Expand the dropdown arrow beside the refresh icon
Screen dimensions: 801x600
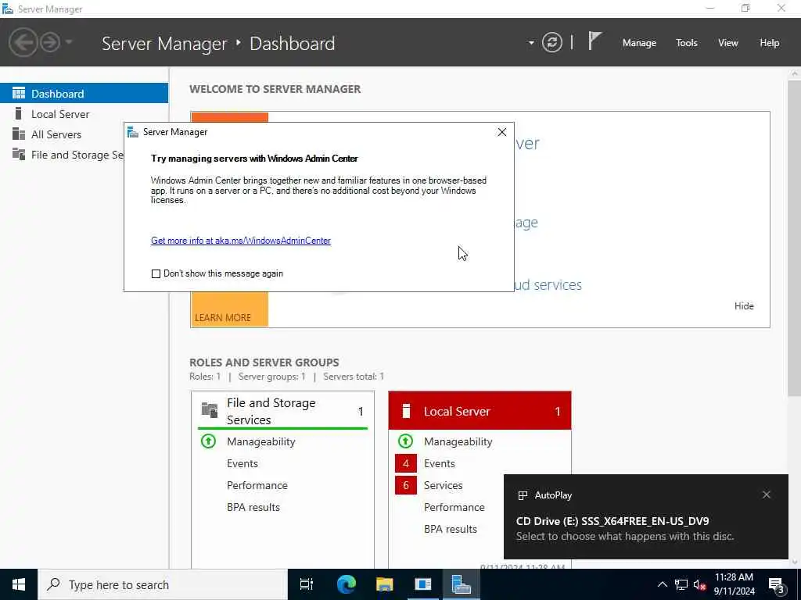[x=531, y=43]
